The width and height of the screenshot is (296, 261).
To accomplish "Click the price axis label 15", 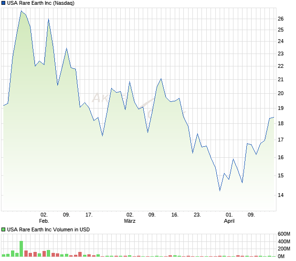I will click(281, 175).
